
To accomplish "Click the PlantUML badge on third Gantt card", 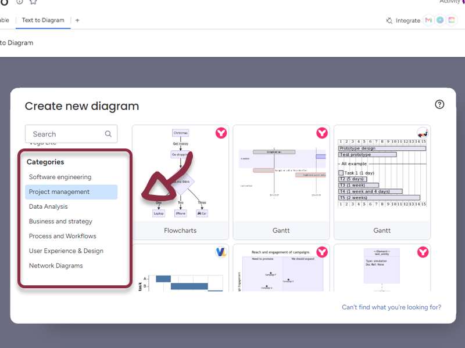I will tap(423, 133).
